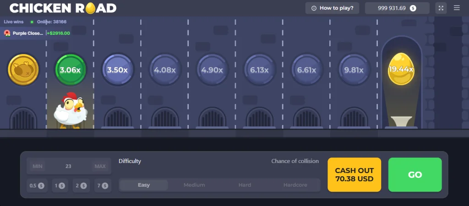Click the bet amount field showing 23
This screenshot has height=206, width=469.
coord(69,166)
